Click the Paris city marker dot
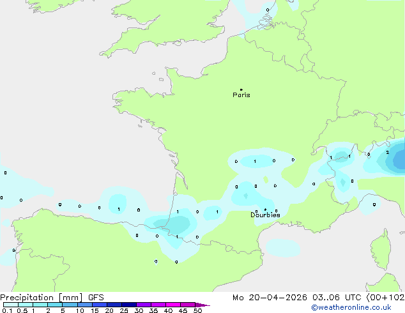 (241, 89)
